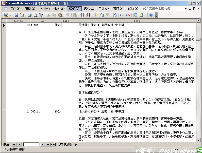The height and width of the screenshot is (153, 202).
Task: Click the serial cell with value 11
Action: pos(18,126)
